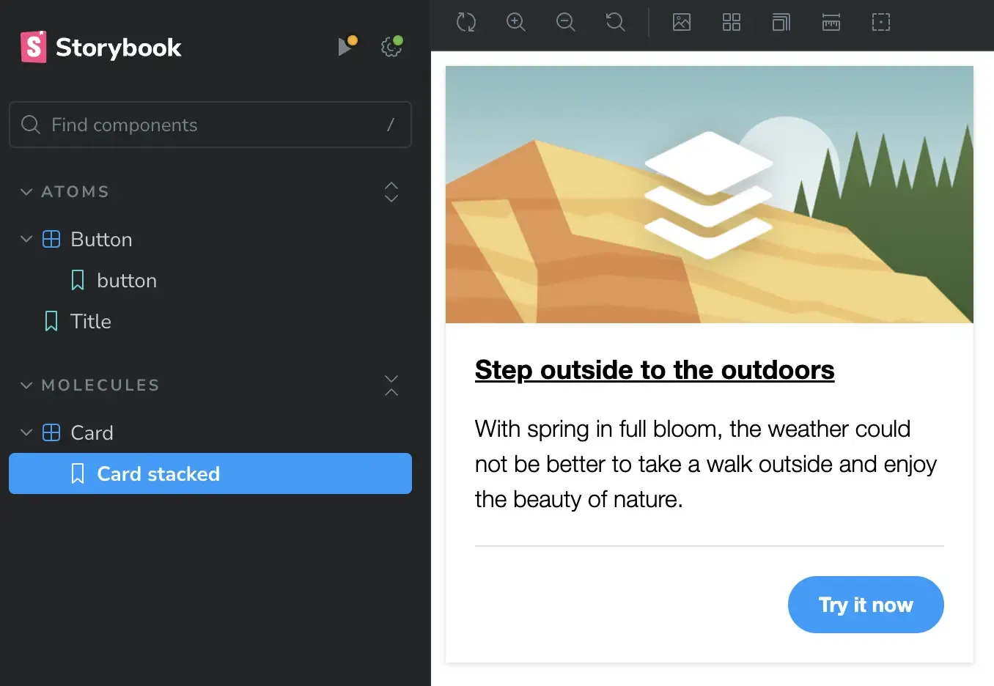Screen dimensions: 994x686
Task: Toggle the outline overlay
Action: click(881, 22)
